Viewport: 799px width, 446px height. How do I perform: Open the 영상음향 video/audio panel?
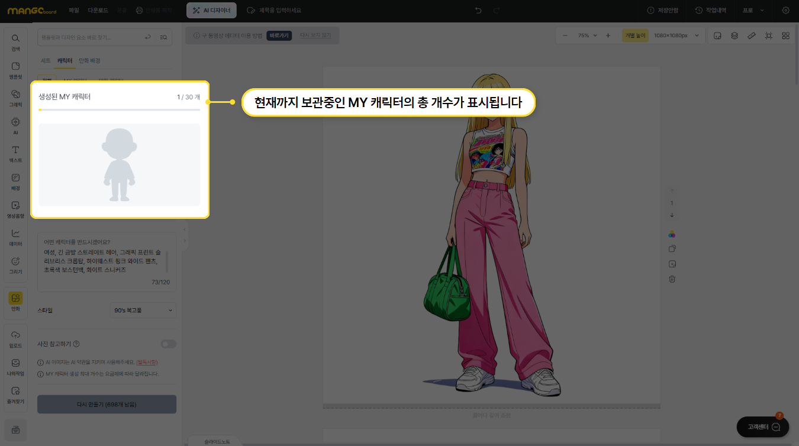pos(15,209)
